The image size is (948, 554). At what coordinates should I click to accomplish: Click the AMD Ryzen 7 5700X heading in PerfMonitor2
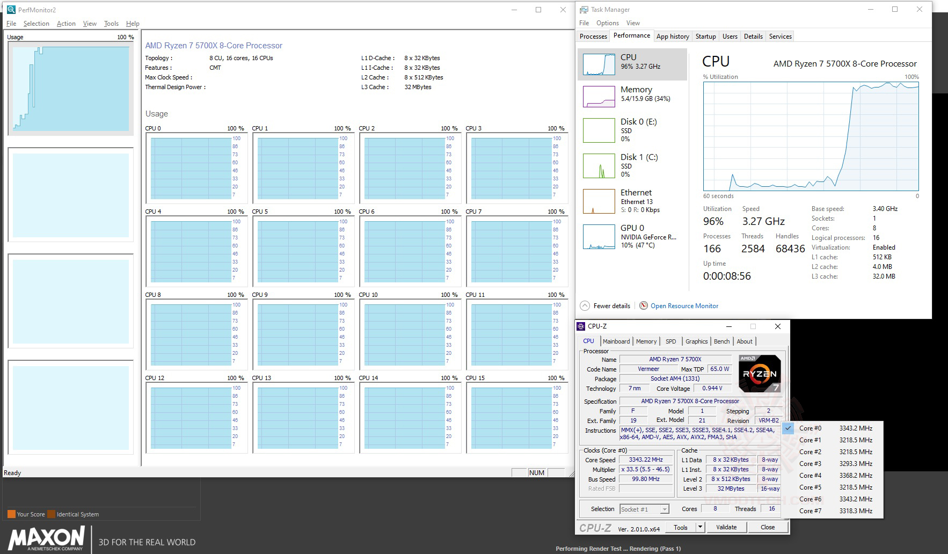(214, 46)
